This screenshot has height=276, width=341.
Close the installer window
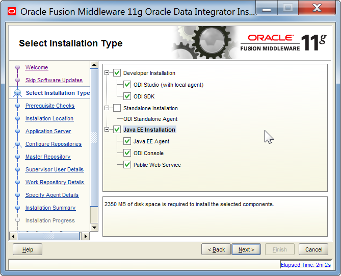point(317,8)
